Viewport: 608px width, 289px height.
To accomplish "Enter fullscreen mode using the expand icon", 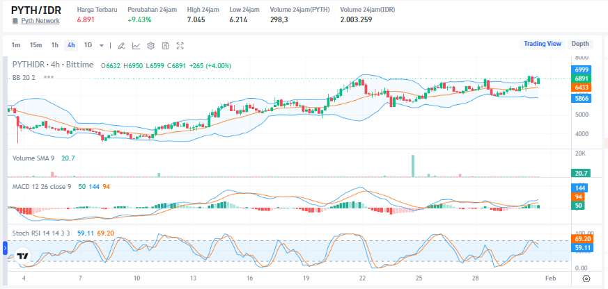I will click(180, 46).
